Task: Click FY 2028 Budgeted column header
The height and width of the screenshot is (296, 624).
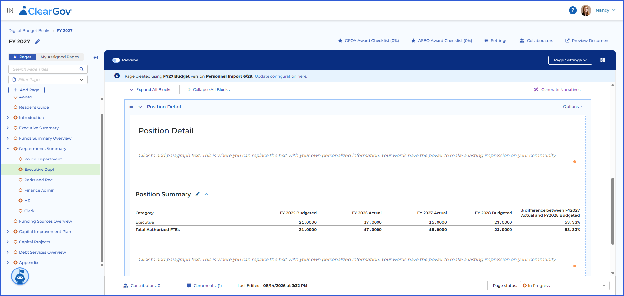Action: click(493, 213)
